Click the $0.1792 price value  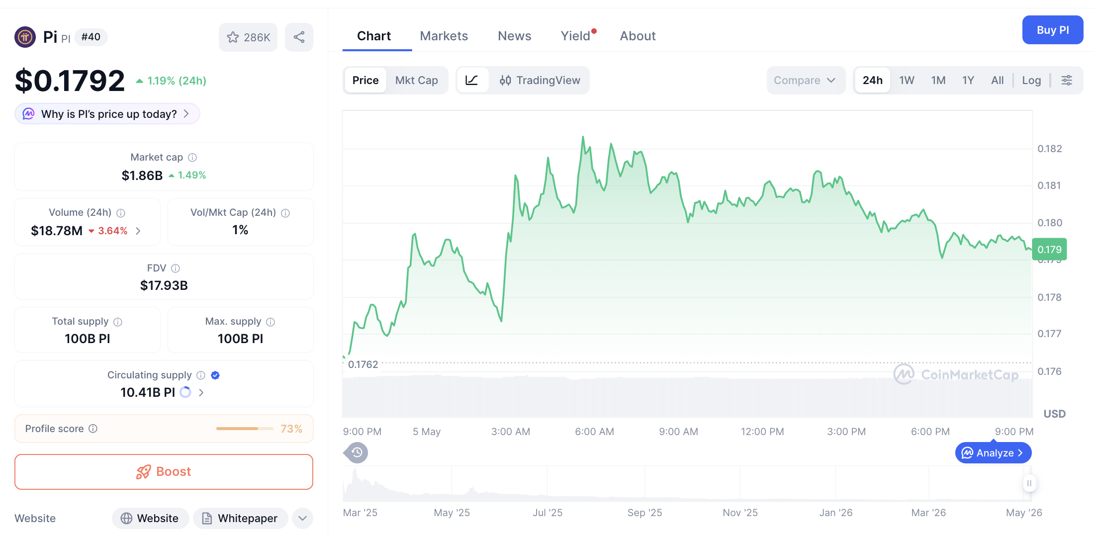coord(70,81)
